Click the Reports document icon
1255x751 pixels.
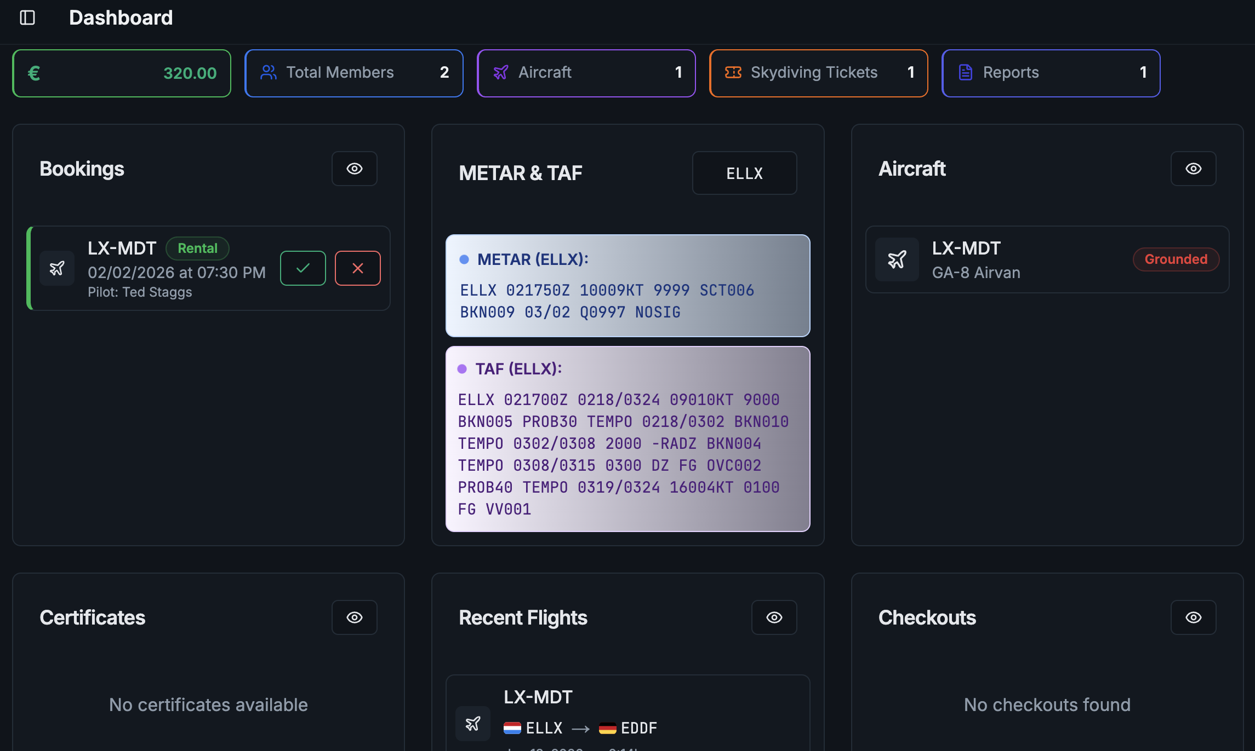coord(966,73)
